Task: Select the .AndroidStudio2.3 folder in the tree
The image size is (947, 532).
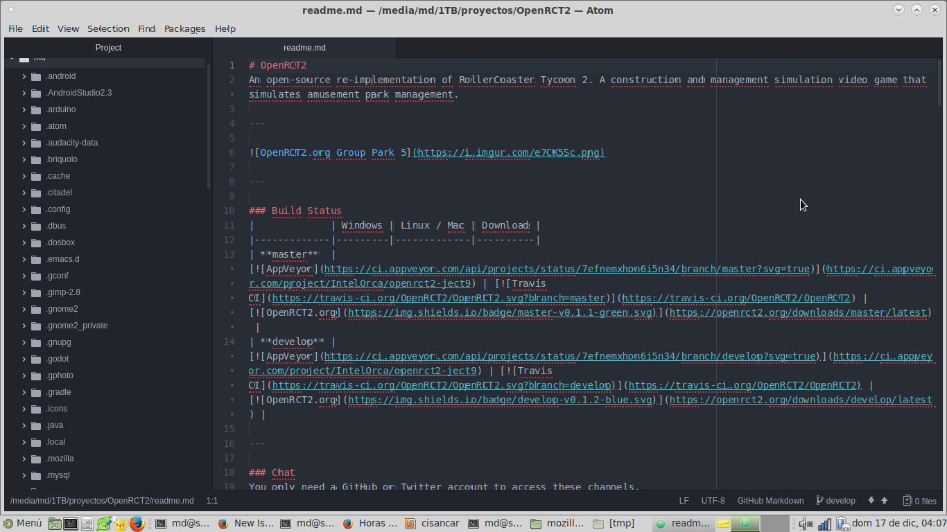Action: [x=78, y=93]
